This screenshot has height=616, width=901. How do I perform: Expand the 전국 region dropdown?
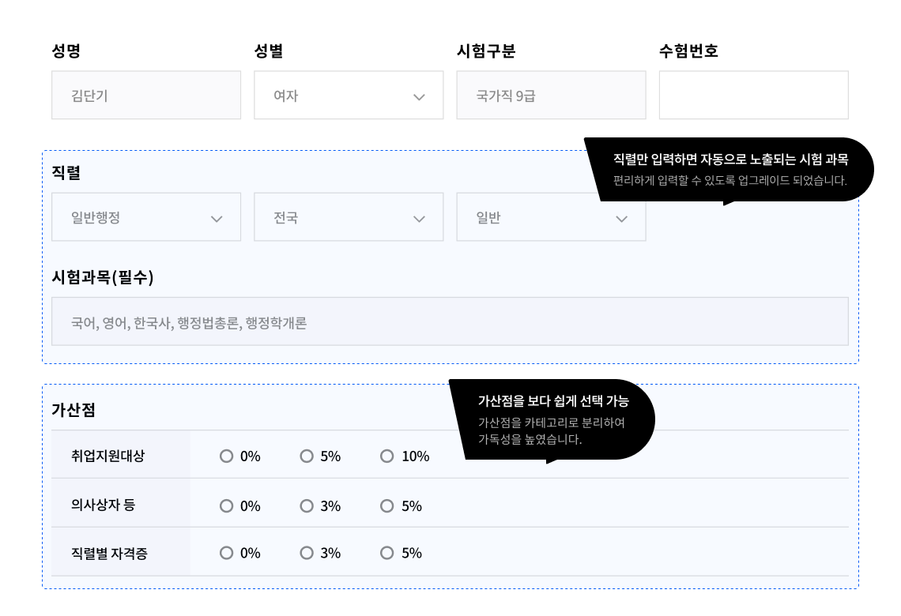[349, 217]
